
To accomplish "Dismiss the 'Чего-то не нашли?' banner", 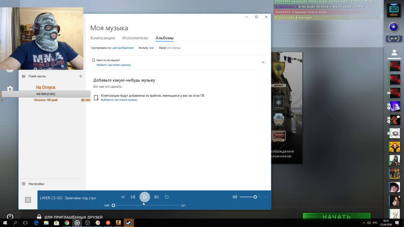I will point(263,62).
